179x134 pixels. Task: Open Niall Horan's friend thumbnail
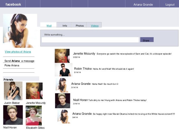click(x=13, y=115)
